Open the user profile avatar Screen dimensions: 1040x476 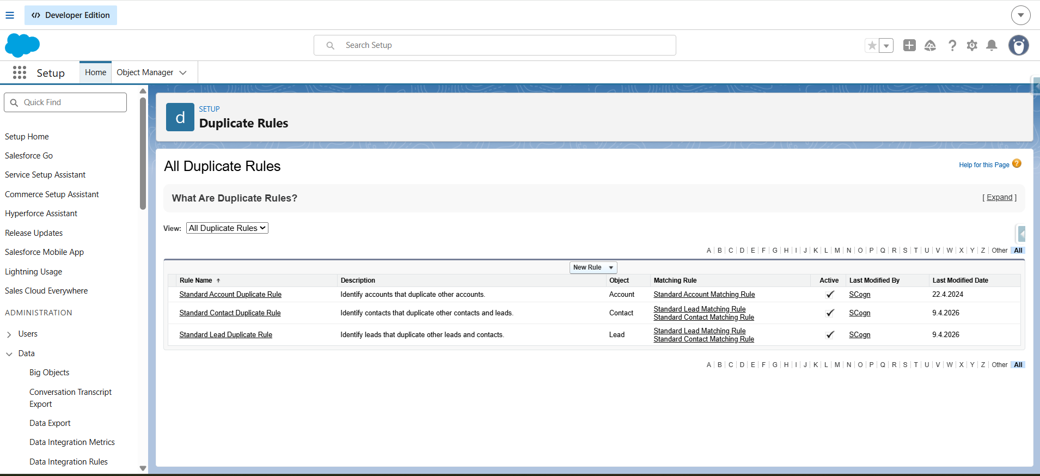point(1018,45)
